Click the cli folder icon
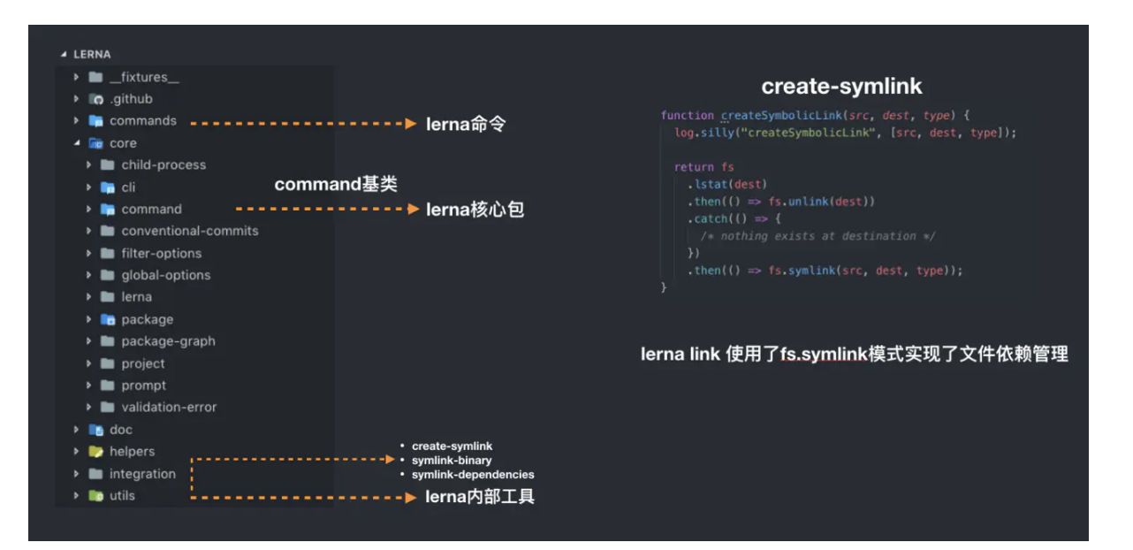 coord(108,187)
